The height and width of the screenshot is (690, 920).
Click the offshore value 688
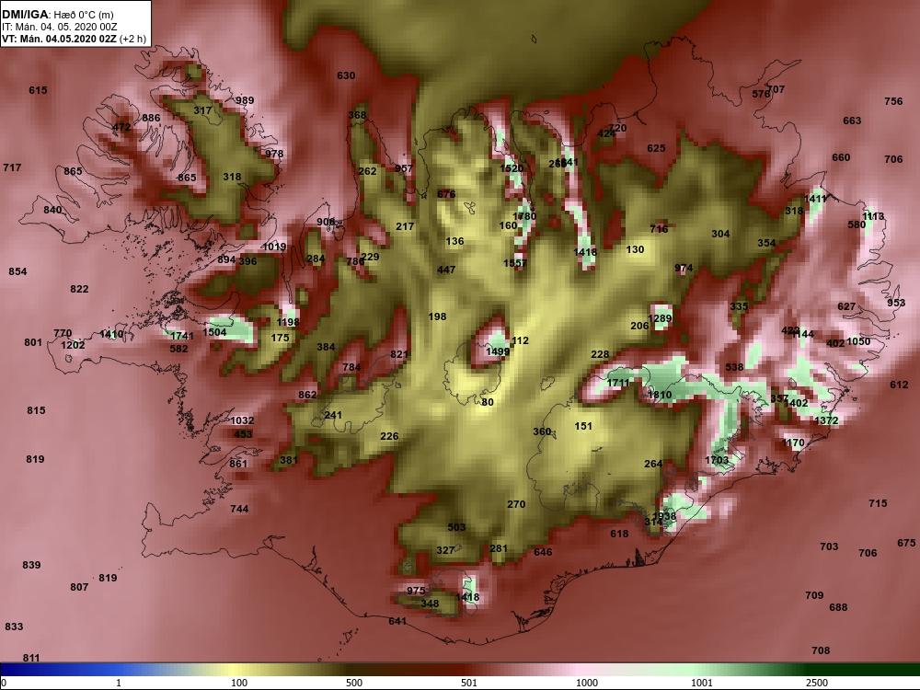(838, 607)
